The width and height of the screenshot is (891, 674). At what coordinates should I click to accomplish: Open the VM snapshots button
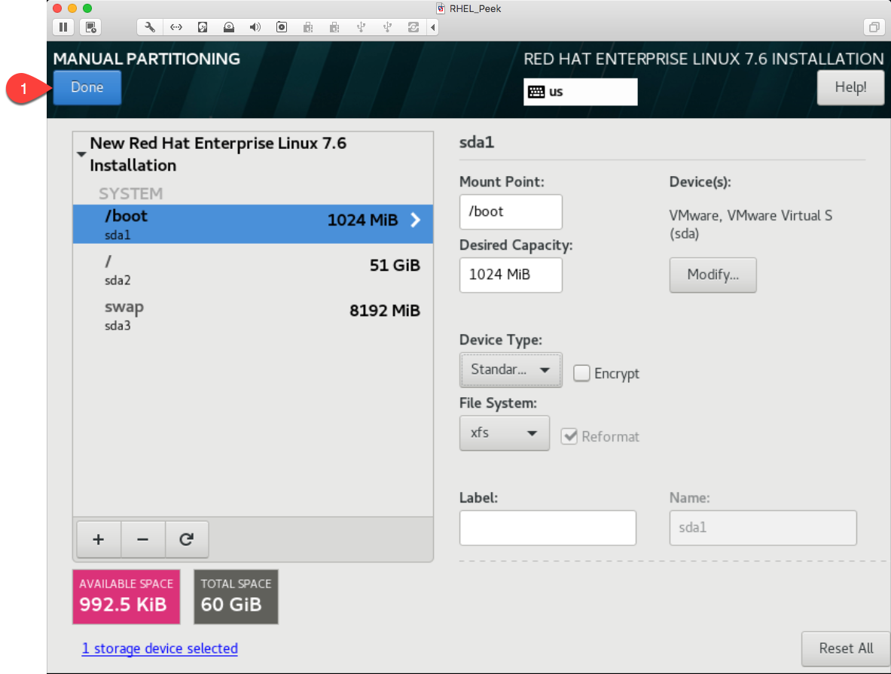(x=90, y=27)
